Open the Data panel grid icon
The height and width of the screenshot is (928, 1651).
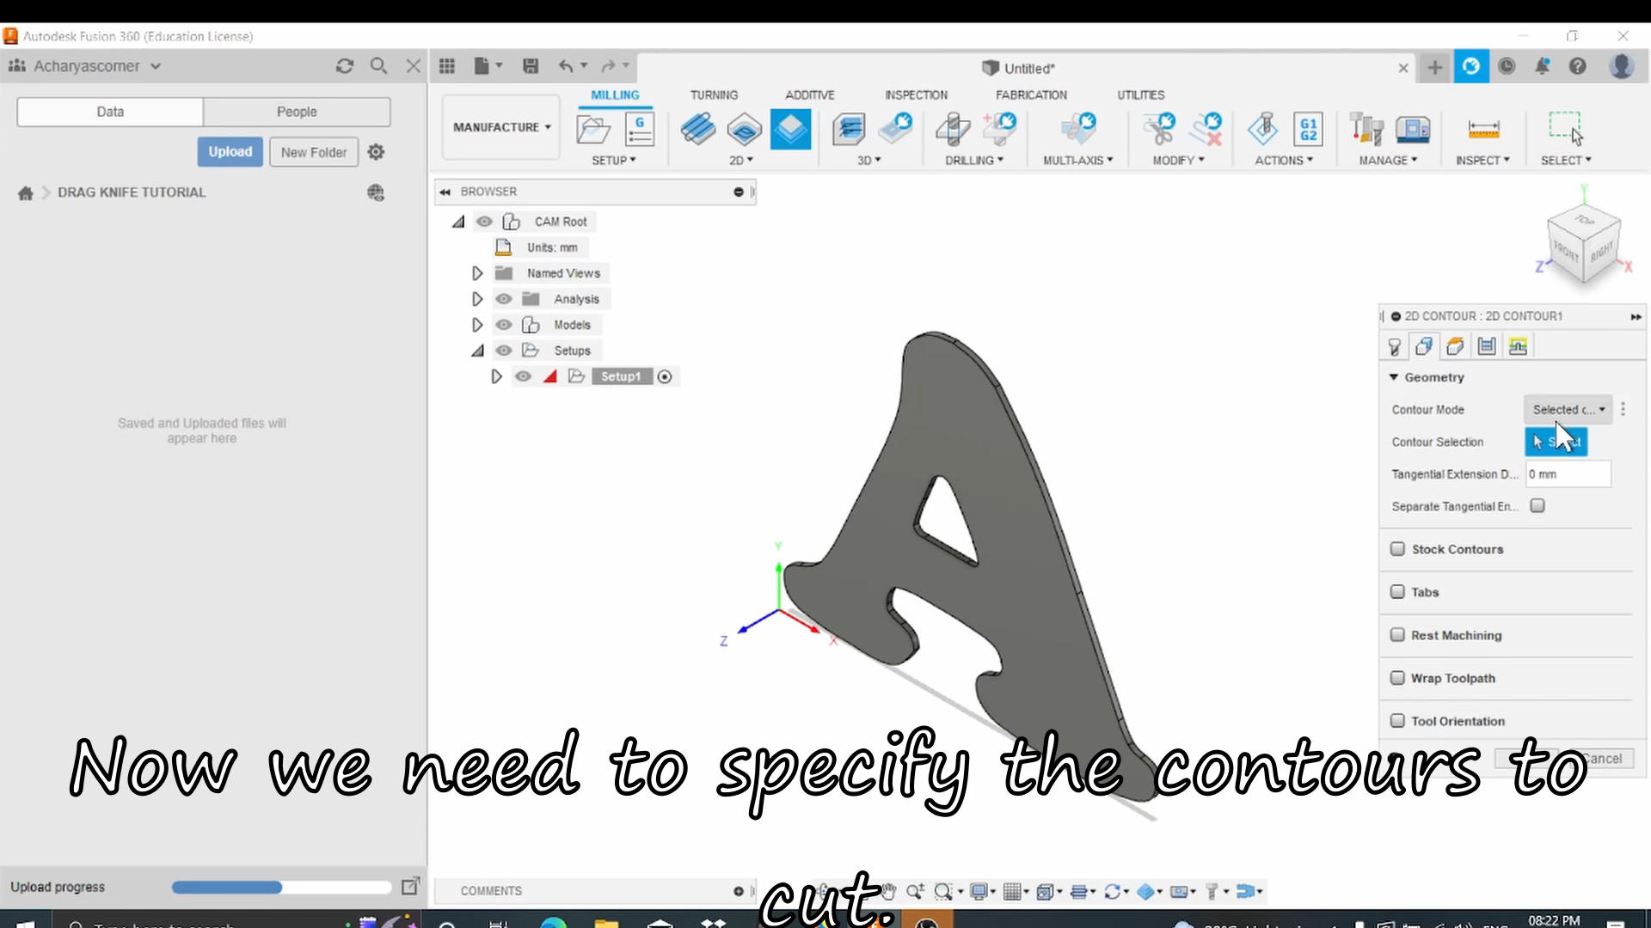click(x=447, y=66)
